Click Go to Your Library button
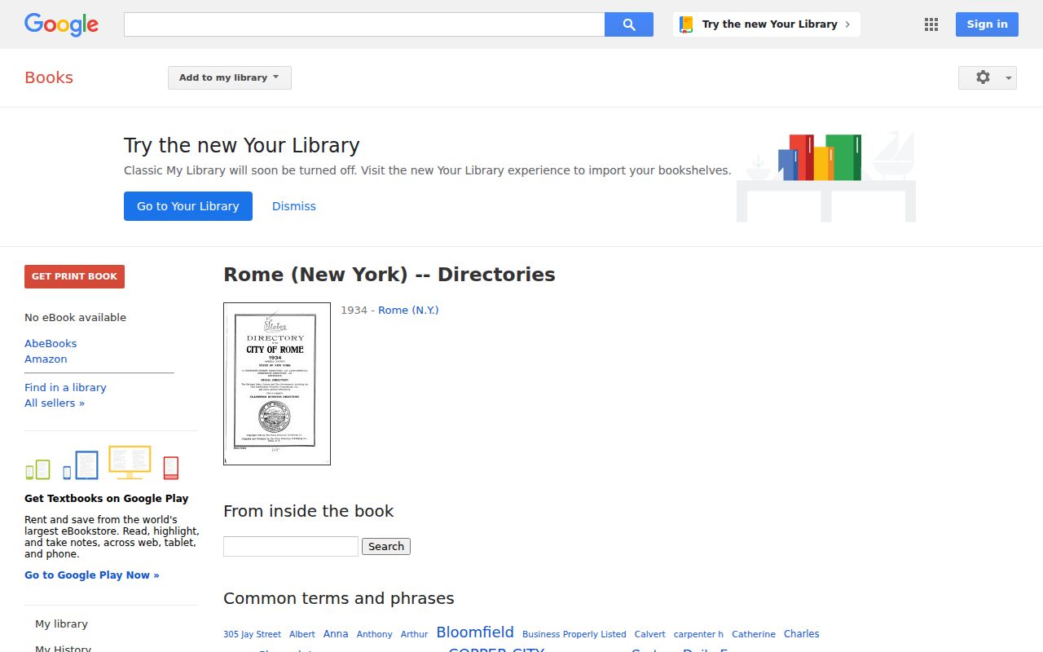The width and height of the screenshot is (1043, 652). [x=188, y=206]
